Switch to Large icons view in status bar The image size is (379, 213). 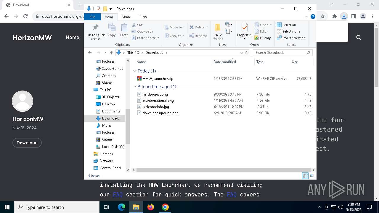pyautogui.click(x=312, y=176)
